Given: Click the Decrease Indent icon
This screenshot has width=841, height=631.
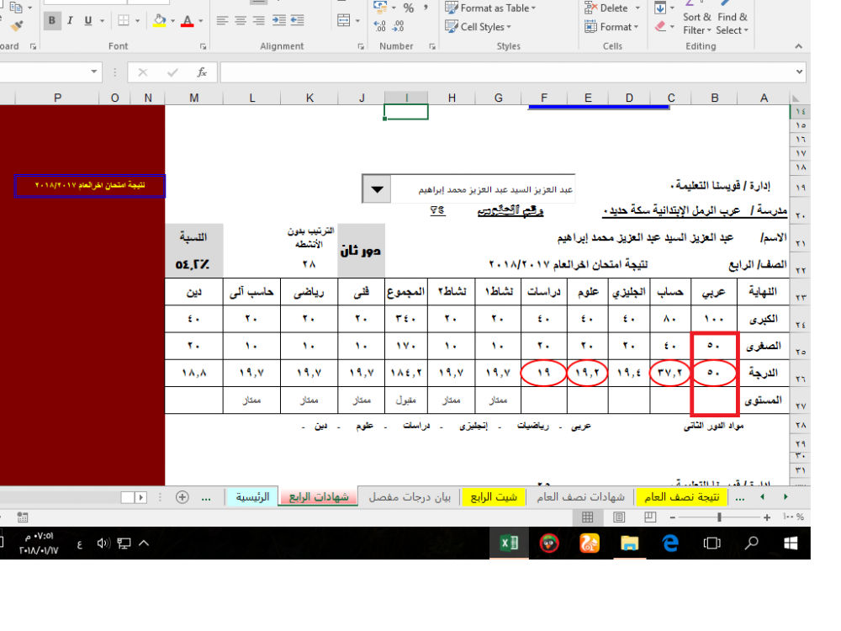Looking at the screenshot, I should click(x=297, y=21).
